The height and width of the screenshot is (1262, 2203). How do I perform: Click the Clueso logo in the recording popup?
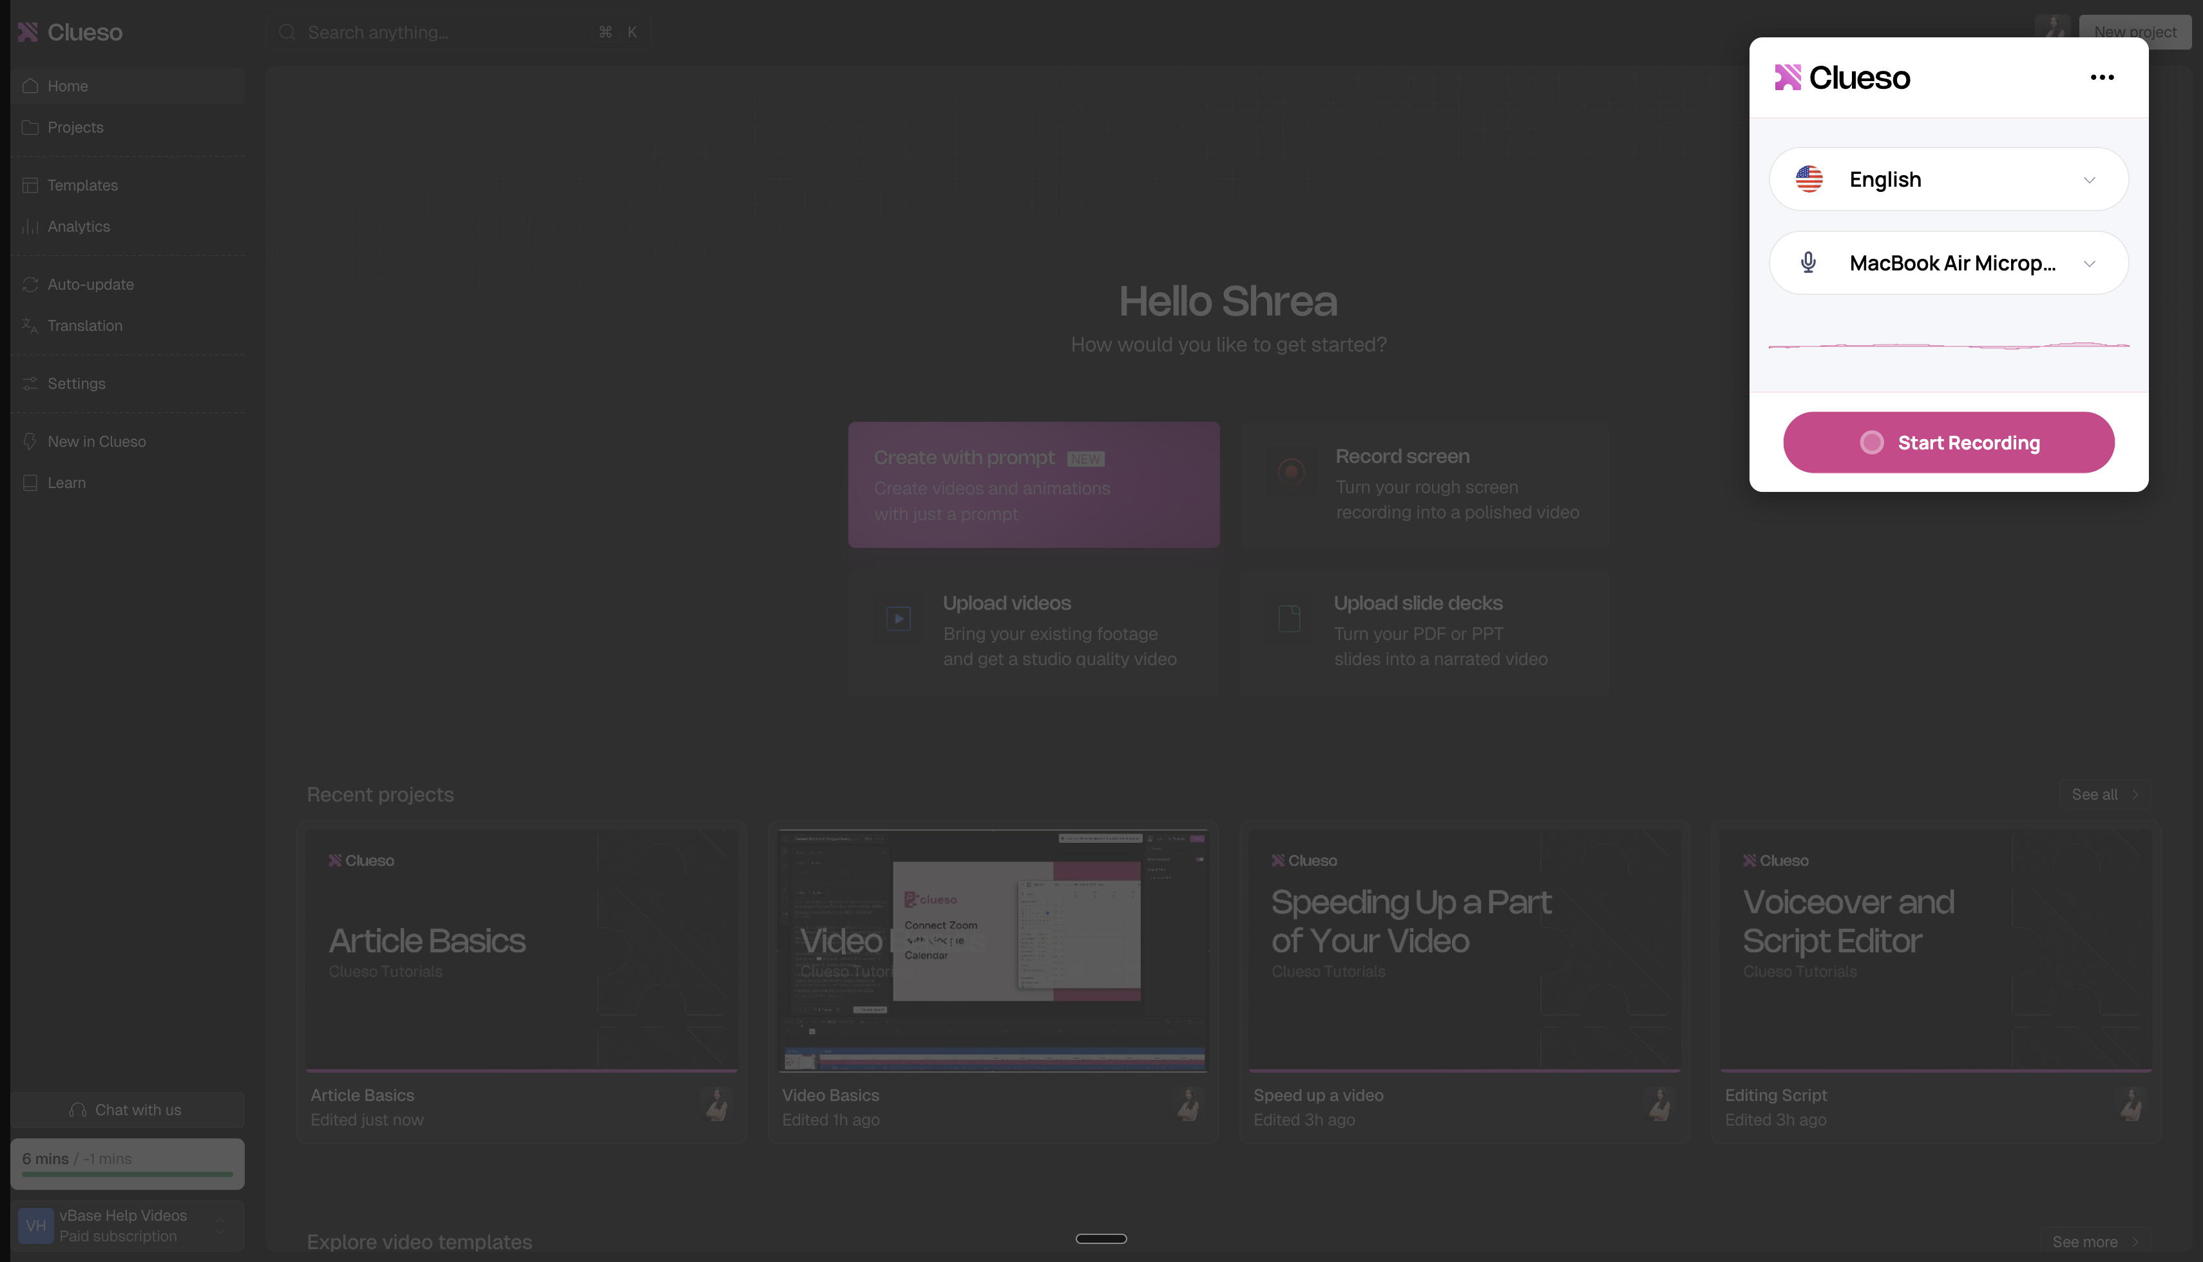(1842, 78)
